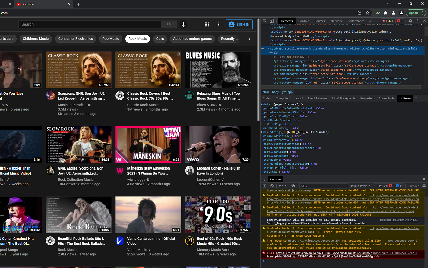Collapse the ytd-app element node
The width and height of the screenshot is (428, 268).
269,49
